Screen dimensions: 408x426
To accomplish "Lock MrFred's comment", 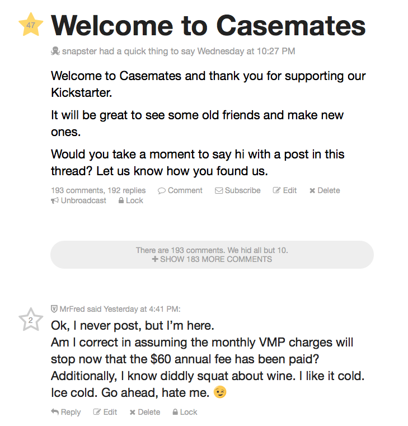I will pos(185,412).
